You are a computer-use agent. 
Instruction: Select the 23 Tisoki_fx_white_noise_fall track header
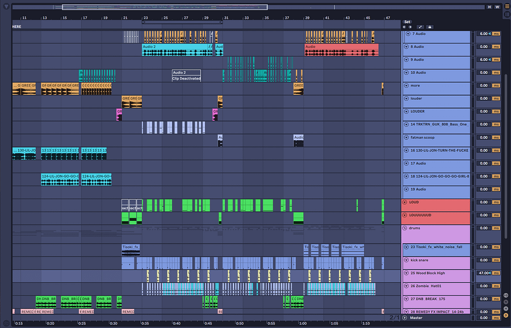pyautogui.click(x=437, y=250)
